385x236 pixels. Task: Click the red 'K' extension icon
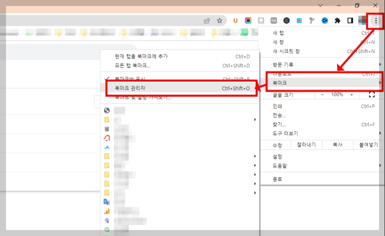pos(286,20)
